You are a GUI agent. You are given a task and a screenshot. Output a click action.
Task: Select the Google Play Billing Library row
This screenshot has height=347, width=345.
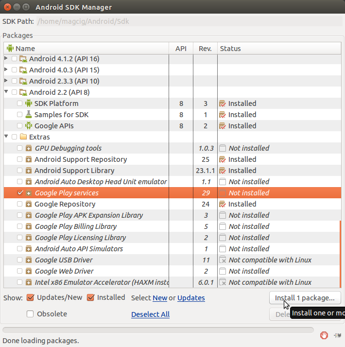click(172, 226)
